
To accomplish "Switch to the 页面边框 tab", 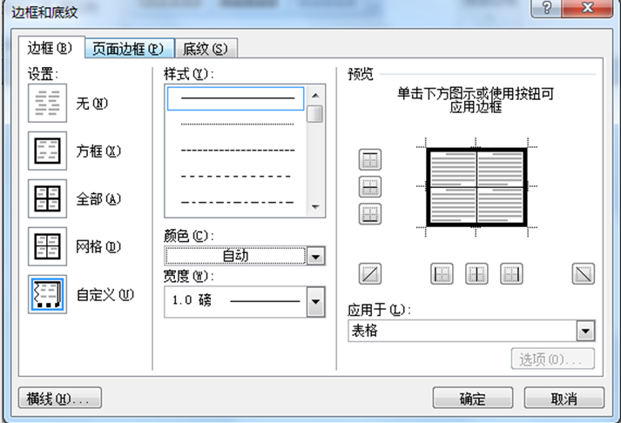I will click(129, 49).
